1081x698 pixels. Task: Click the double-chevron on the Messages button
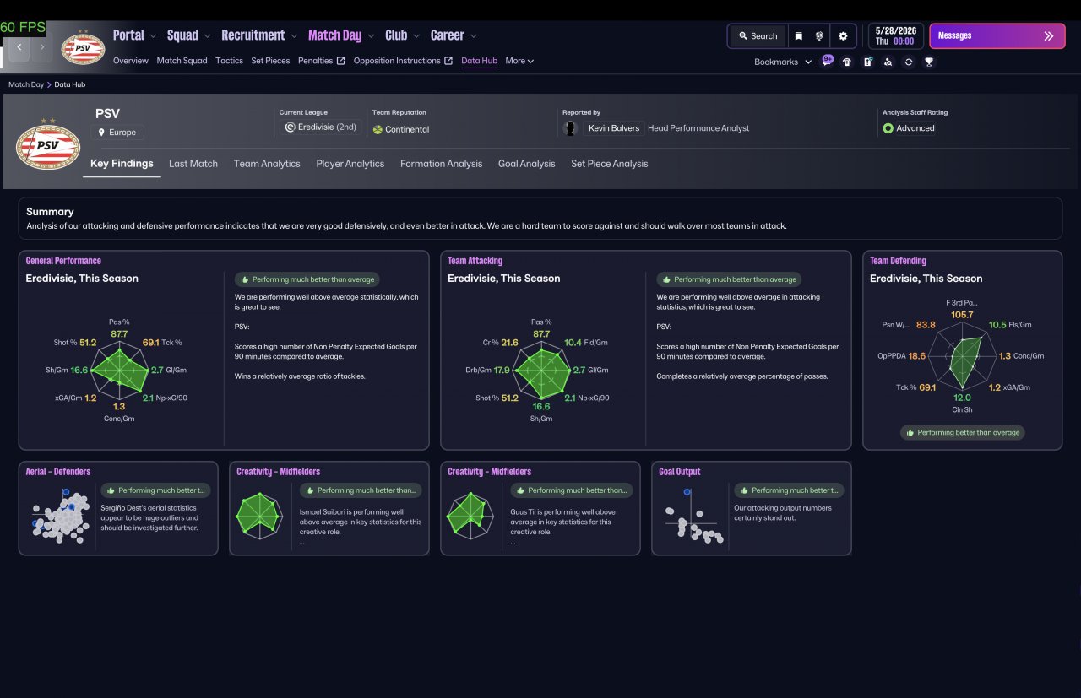(1049, 36)
